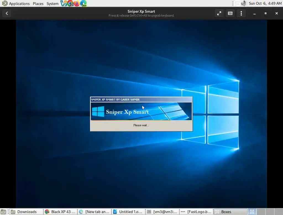Viewport: 283px width, 215px height.
Task: Toggle fullscreen for the Boxes VM
Action: [x=219, y=13]
